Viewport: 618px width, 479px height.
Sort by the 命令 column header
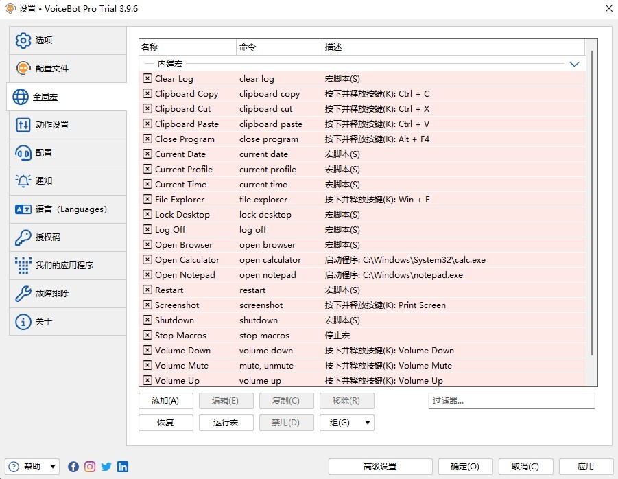(279, 47)
